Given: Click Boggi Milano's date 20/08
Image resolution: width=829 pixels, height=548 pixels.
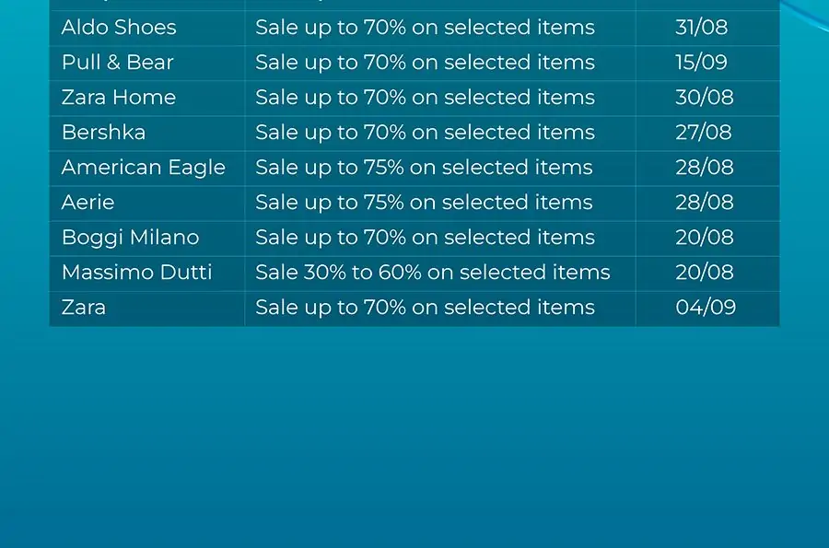Looking at the screenshot, I should (705, 238).
